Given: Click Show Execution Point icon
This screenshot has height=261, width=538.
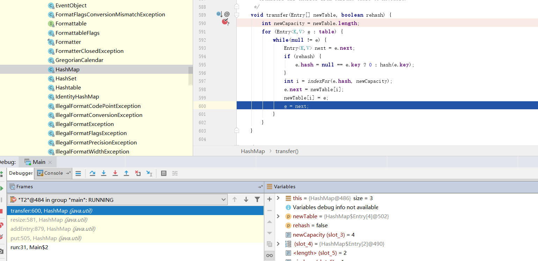Looking at the screenshot, I should tap(78, 173).
